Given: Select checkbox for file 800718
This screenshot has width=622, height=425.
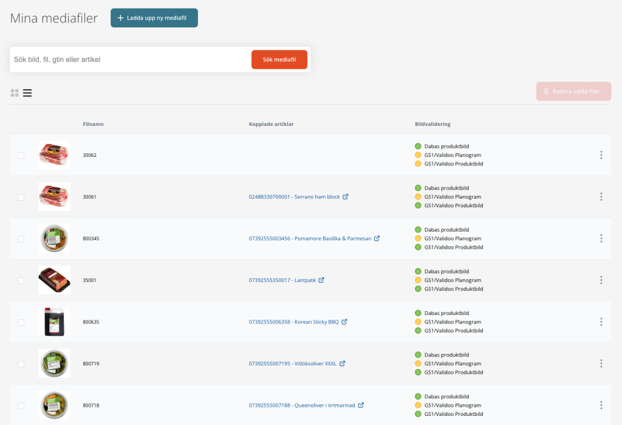Looking at the screenshot, I should pos(21,406).
